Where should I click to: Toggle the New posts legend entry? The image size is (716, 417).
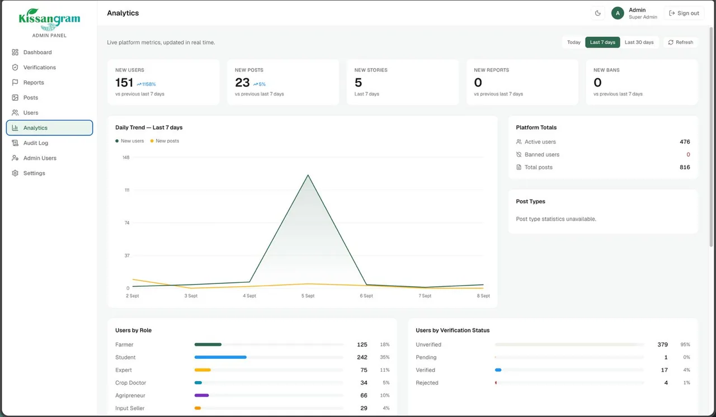tap(165, 141)
